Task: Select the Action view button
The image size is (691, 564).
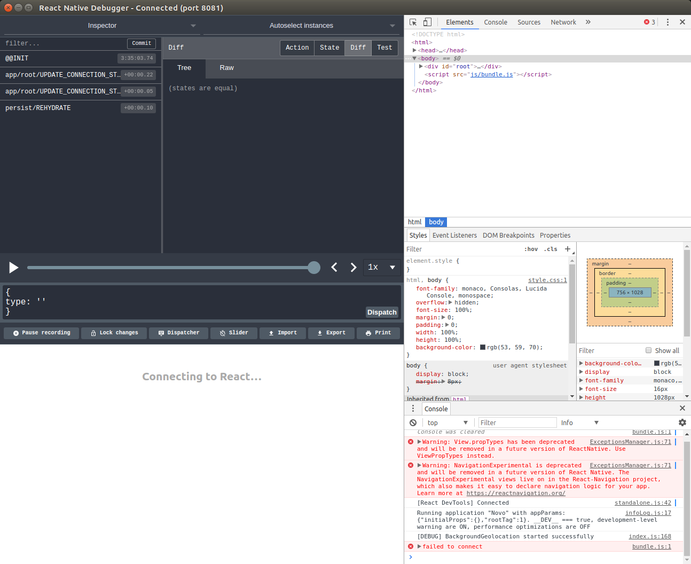Action: (x=297, y=48)
